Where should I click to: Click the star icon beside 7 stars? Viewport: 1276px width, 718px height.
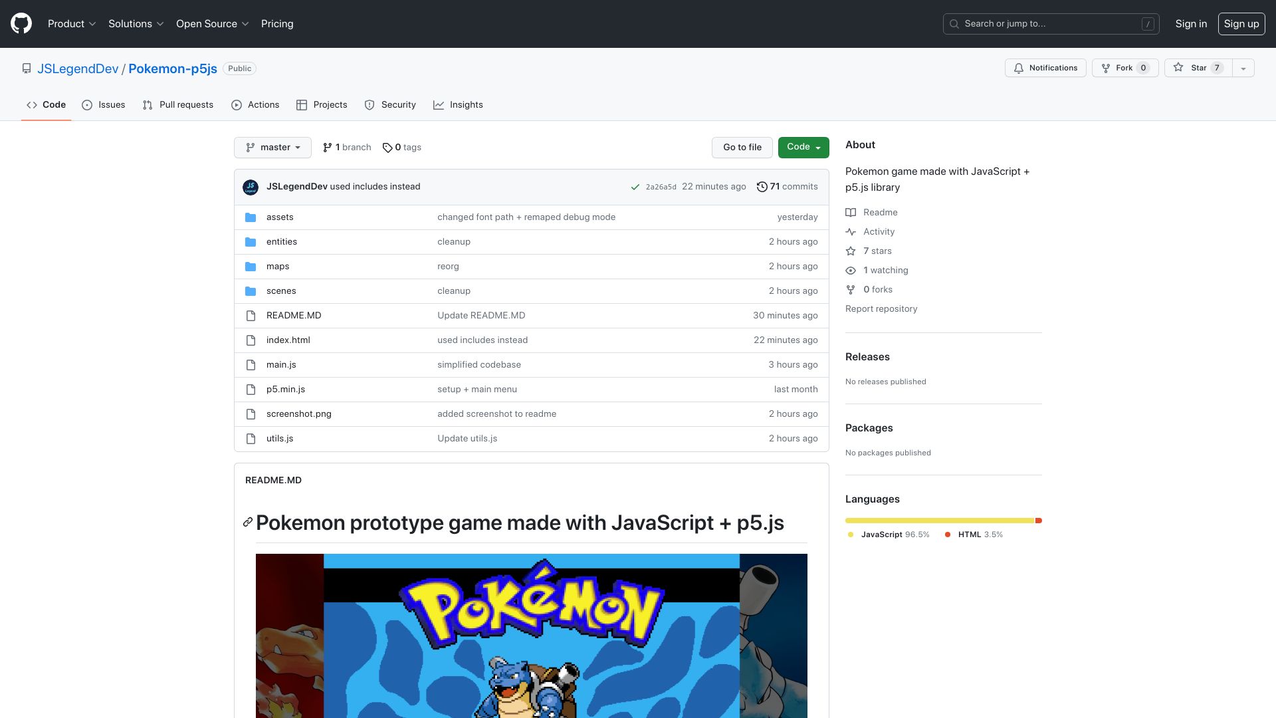click(851, 251)
